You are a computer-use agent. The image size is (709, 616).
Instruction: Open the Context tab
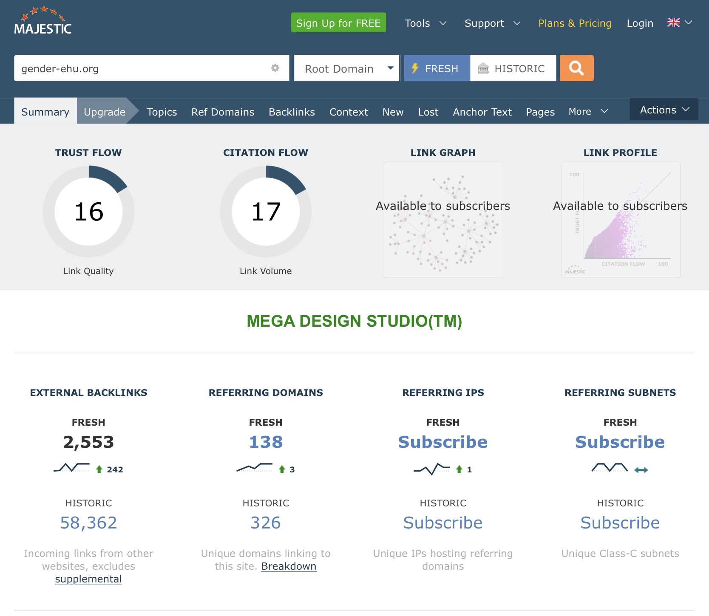[x=349, y=112]
